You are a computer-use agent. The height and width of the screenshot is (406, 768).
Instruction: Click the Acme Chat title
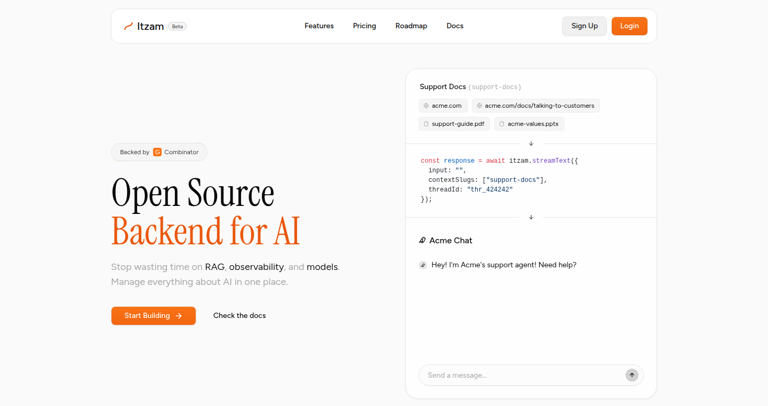coord(451,241)
